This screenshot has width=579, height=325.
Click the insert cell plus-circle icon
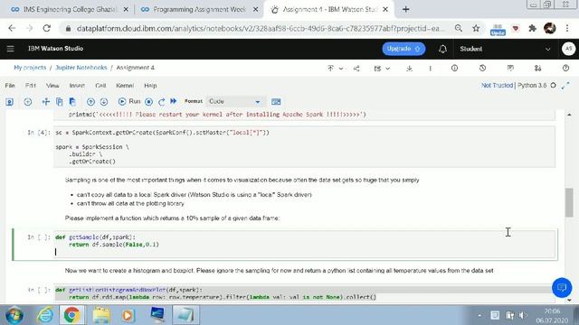coord(28,102)
